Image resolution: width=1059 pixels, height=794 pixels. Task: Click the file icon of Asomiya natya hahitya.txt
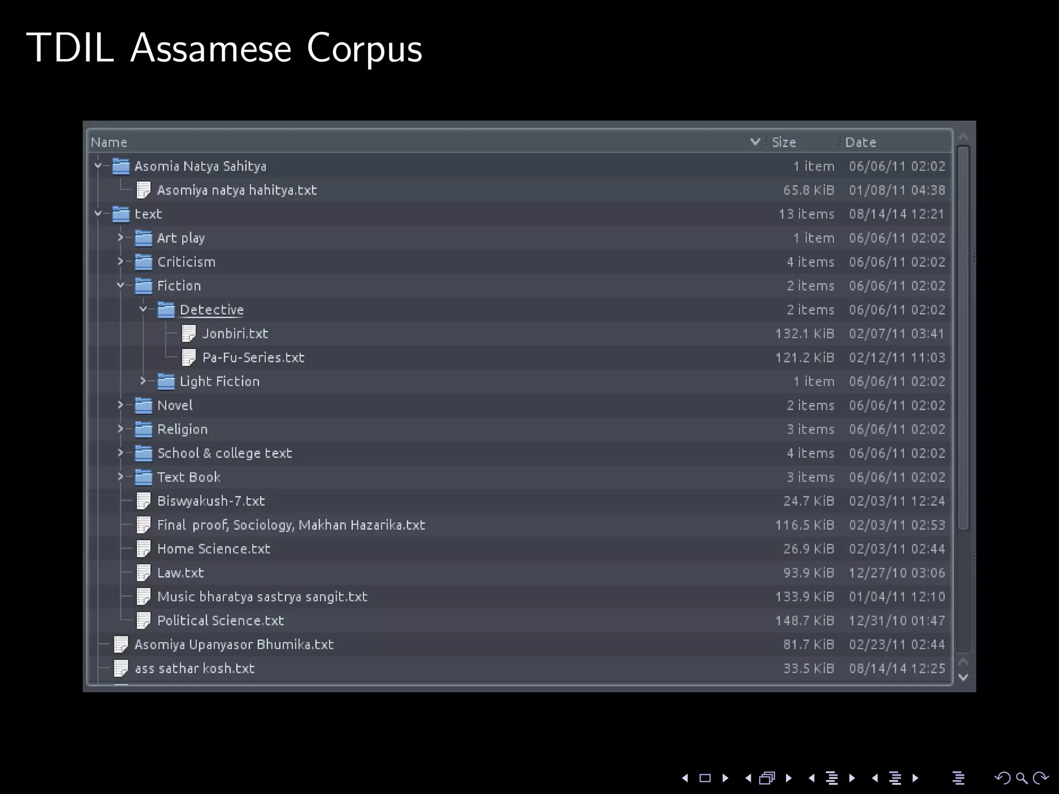(x=143, y=190)
